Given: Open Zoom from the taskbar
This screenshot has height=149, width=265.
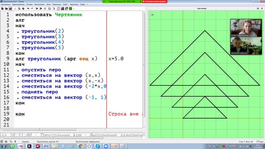Looking at the screenshot, I should (106, 146).
